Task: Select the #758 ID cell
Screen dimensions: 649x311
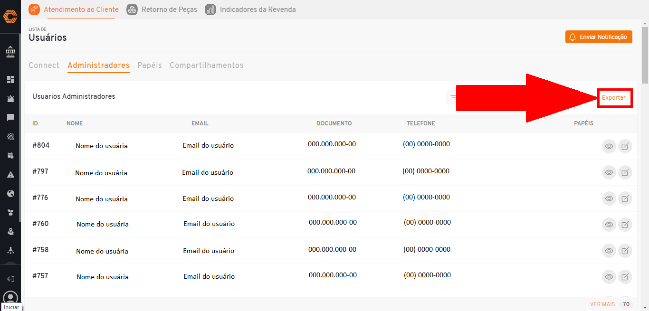Action: 40,250
